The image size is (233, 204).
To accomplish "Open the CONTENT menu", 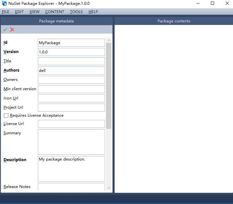I will (x=55, y=12).
